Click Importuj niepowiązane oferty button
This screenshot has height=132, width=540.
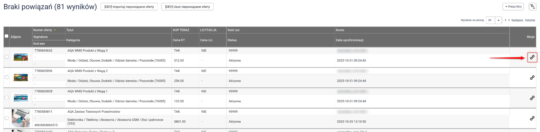click(x=129, y=7)
